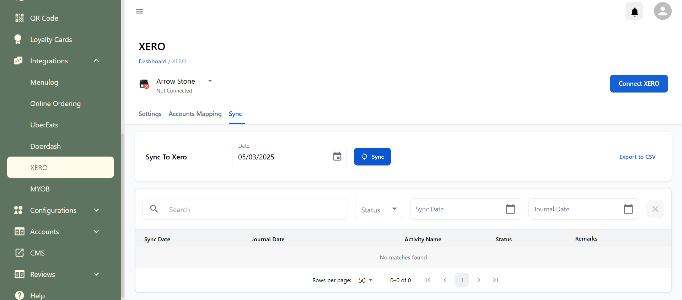The height and width of the screenshot is (300, 682).
Task: Open the Status filter dropdown
Action: 379,209
